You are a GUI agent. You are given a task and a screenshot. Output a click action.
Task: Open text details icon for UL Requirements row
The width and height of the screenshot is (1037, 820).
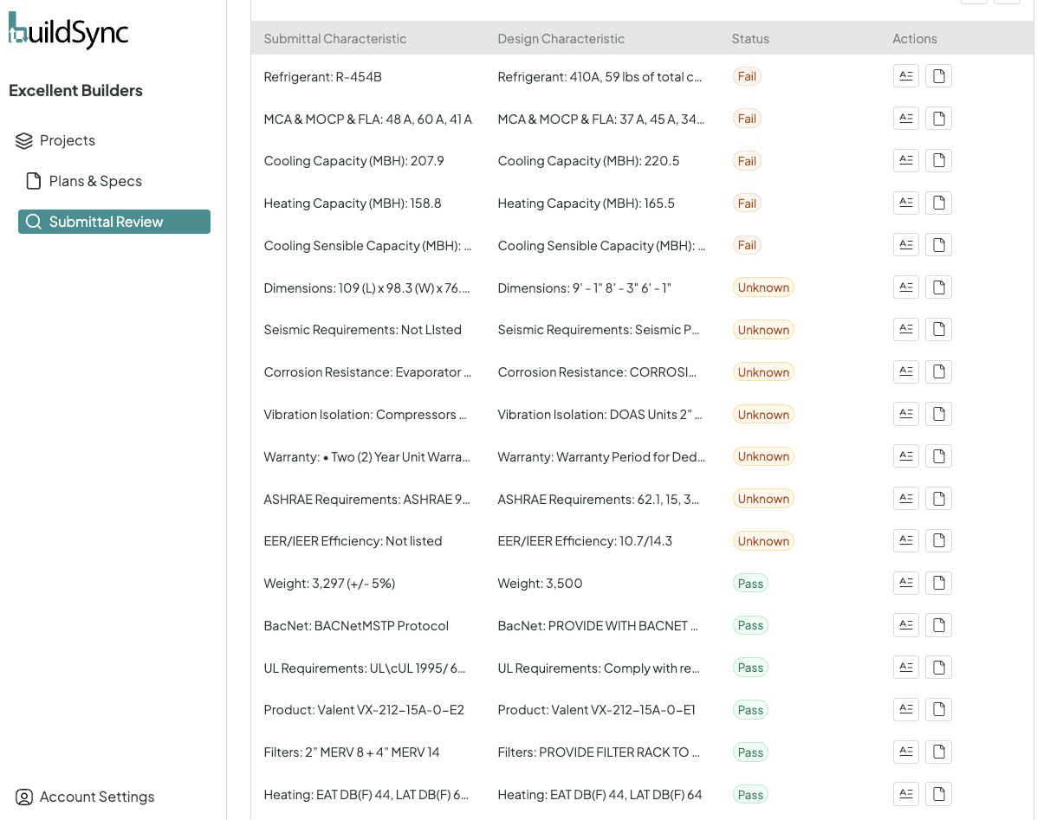[x=906, y=668]
